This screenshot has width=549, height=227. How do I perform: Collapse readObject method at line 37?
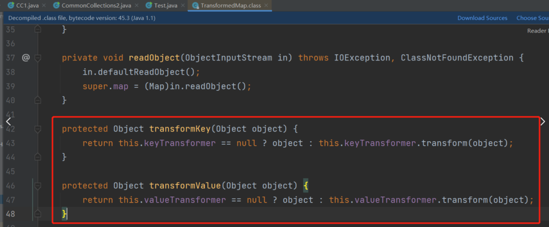38,58
